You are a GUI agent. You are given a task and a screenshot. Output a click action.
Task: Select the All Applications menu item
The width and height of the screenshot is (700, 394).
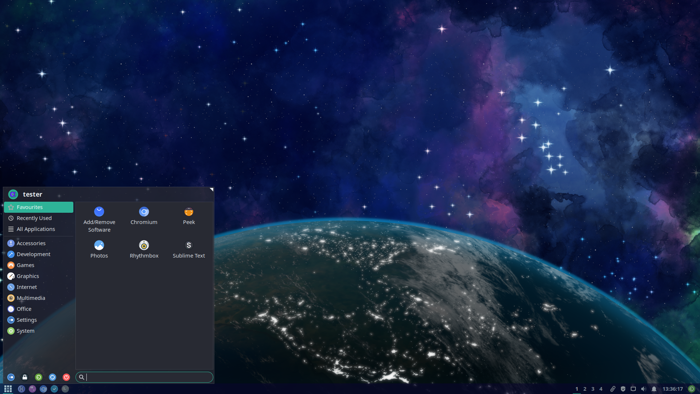click(36, 228)
